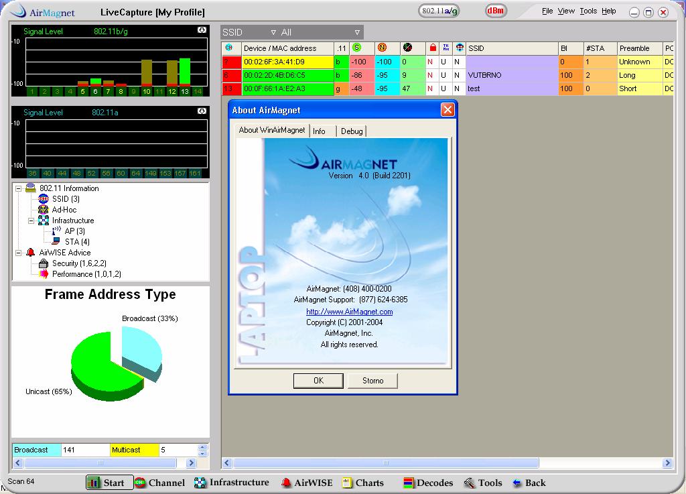This screenshot has height=494, width=686.
Task: Switch to the Debug tab
Action: click(x=352, y=131)
